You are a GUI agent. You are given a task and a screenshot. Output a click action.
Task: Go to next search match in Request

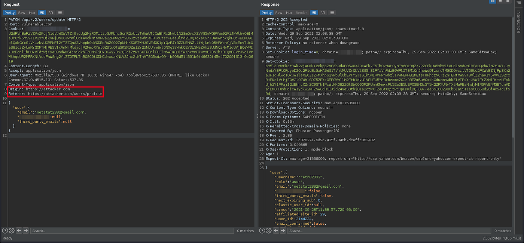coord(25,231)
